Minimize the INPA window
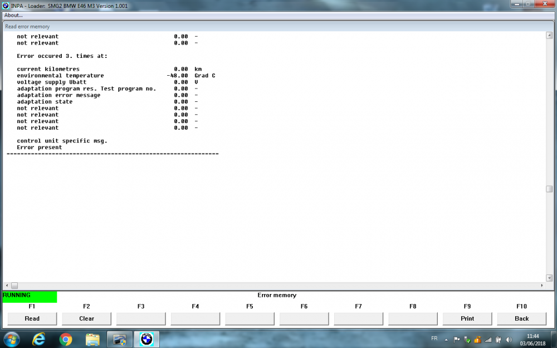 click(516, 4)
